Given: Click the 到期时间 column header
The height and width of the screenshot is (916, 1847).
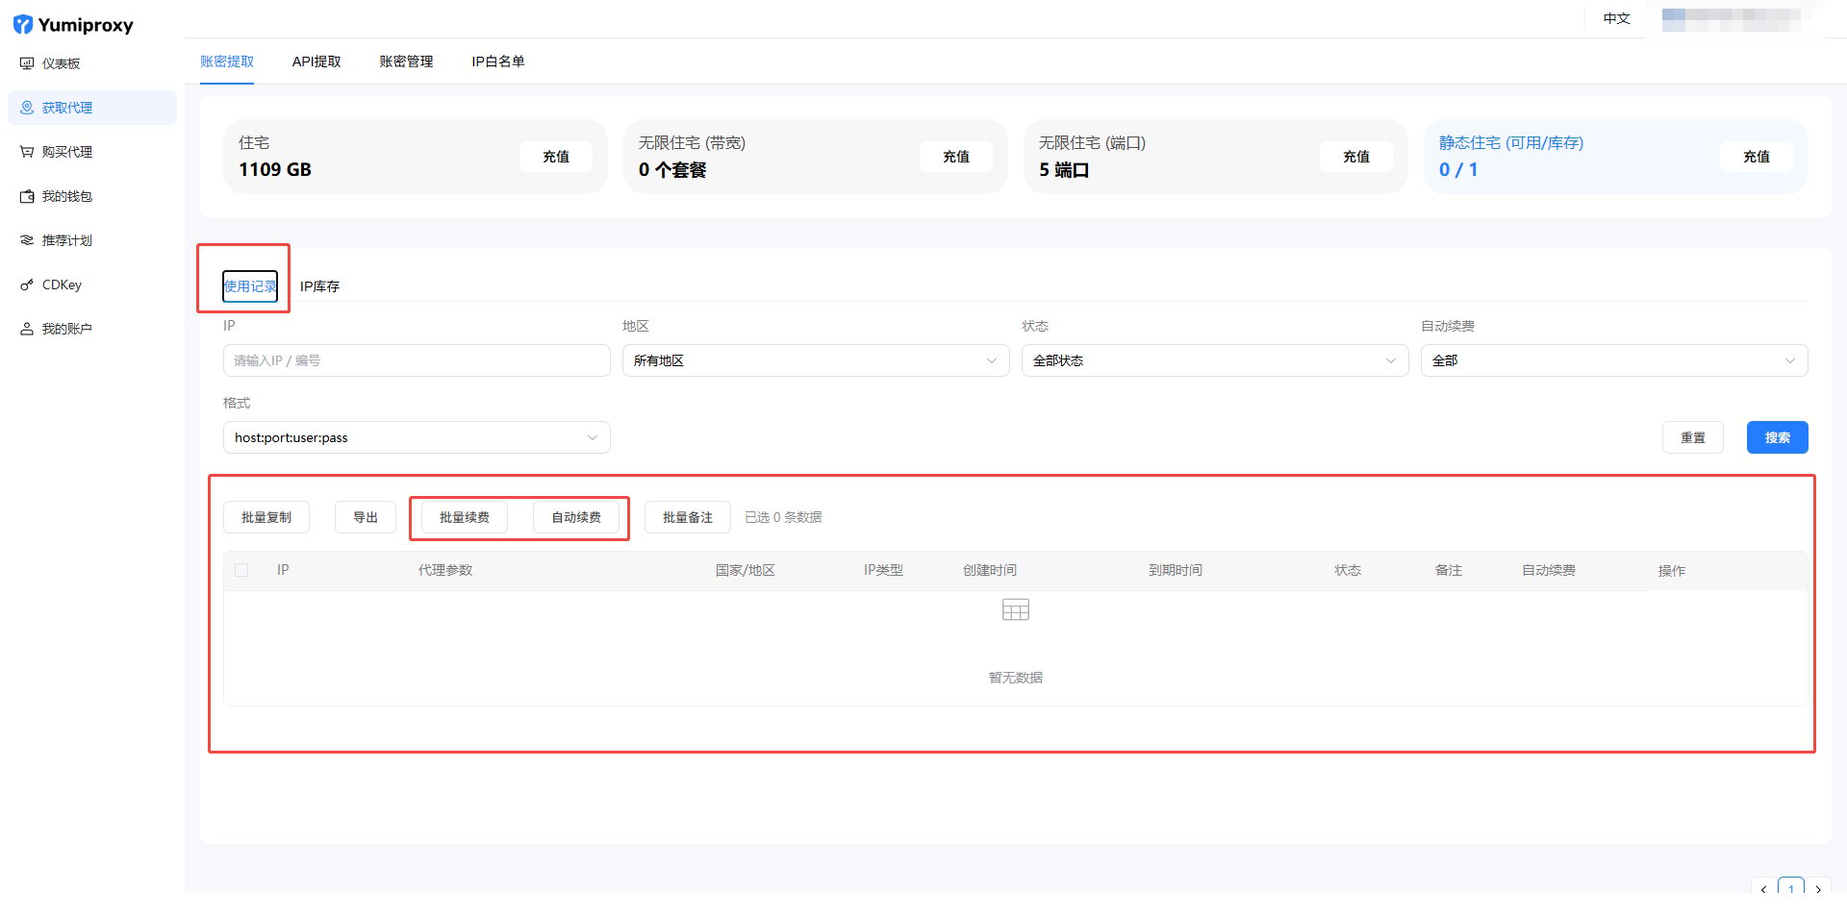Looking at the screenshot, I should [x=1176, y=570].
